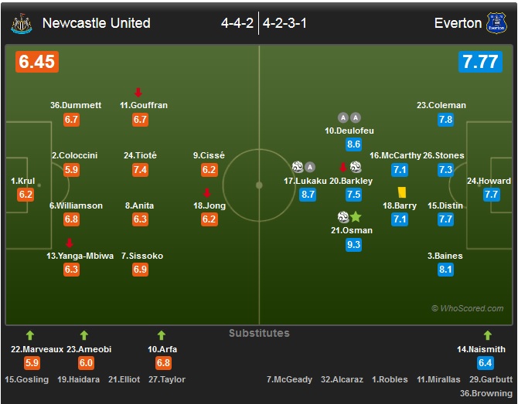Image resolution: width=518 pixels, height=404 pixels.
Task: Click Everton's 7.77 team rating box
Action: point(481,62)
